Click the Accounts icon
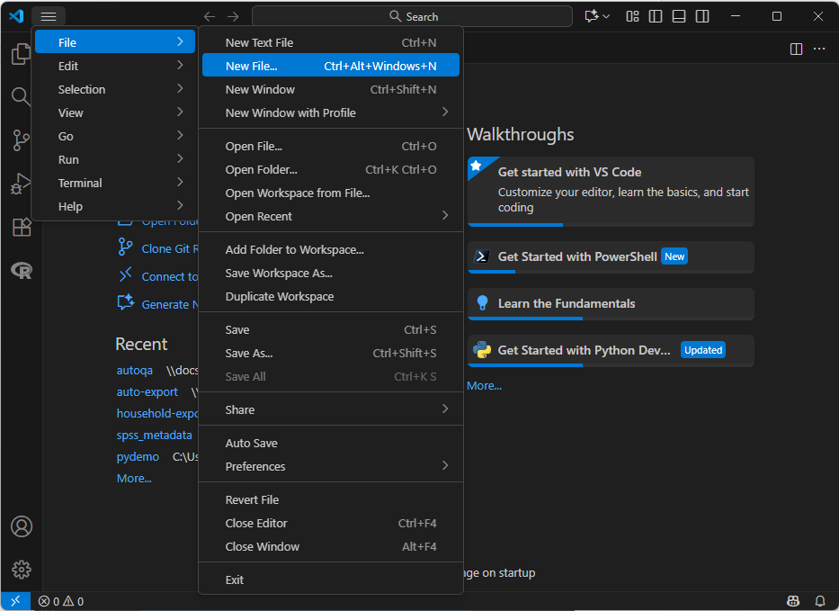Image resolution: width=839 pixels, height=611 pixels. coord(21,526)
